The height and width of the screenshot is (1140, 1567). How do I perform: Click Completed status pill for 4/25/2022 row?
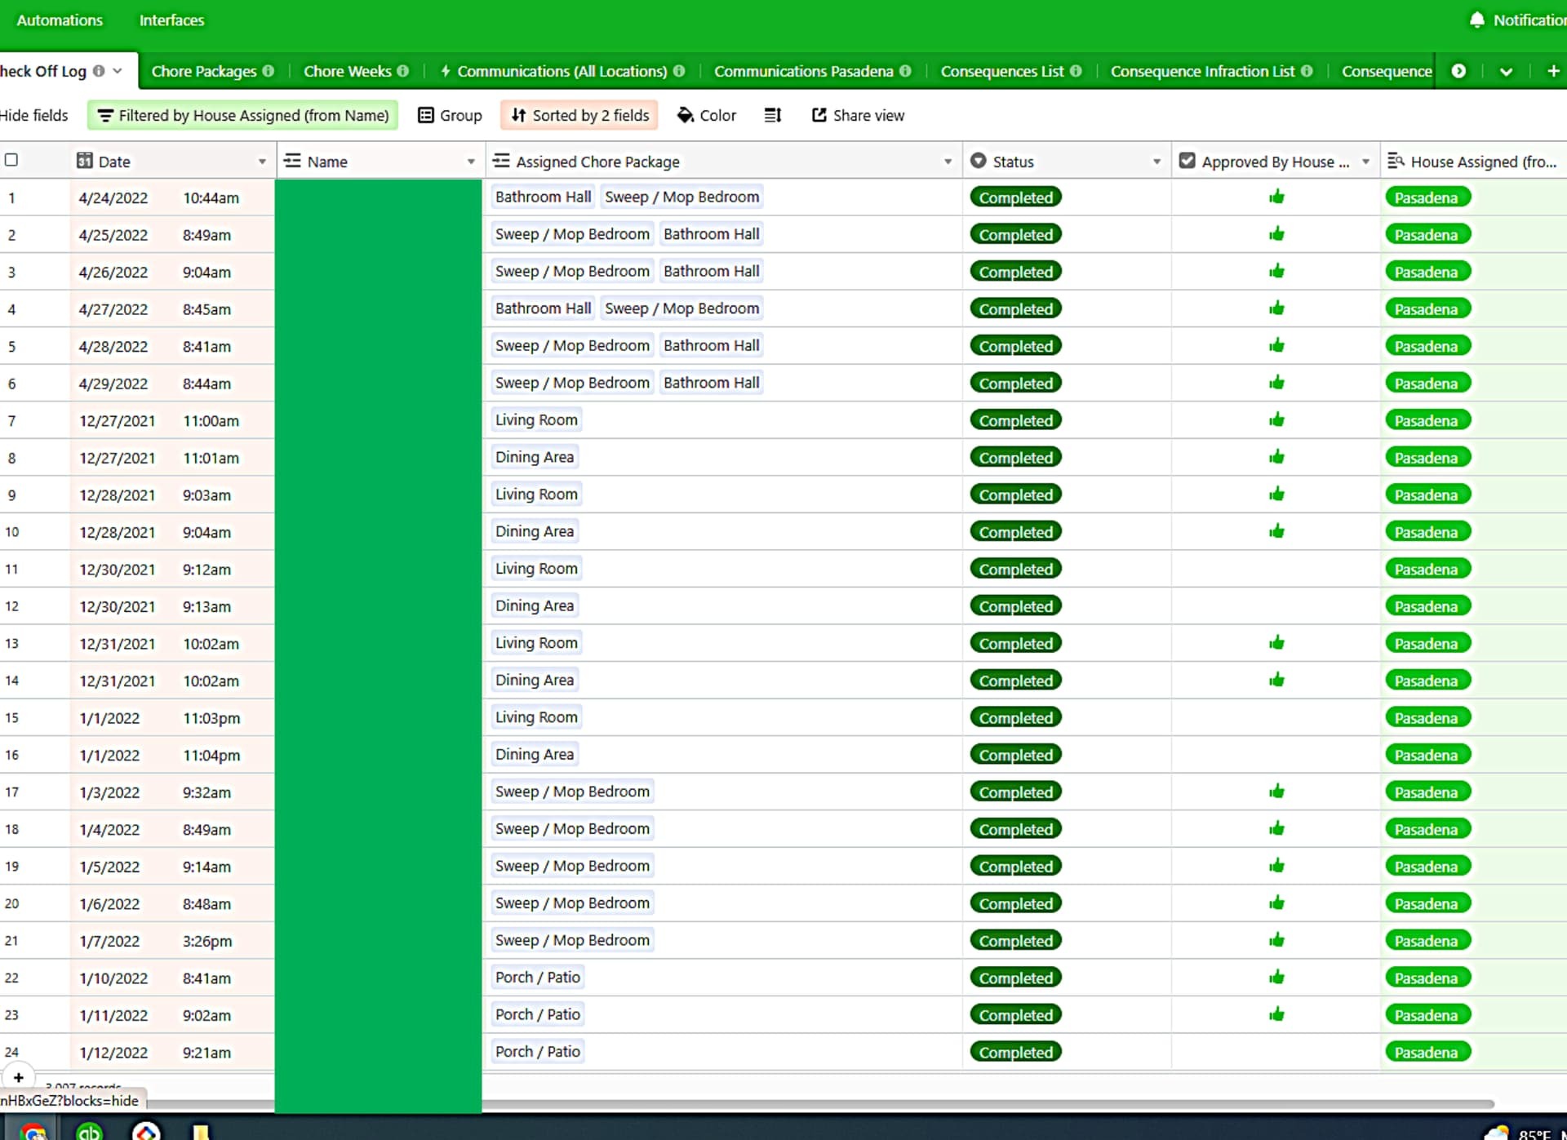tap(1015, 234)
